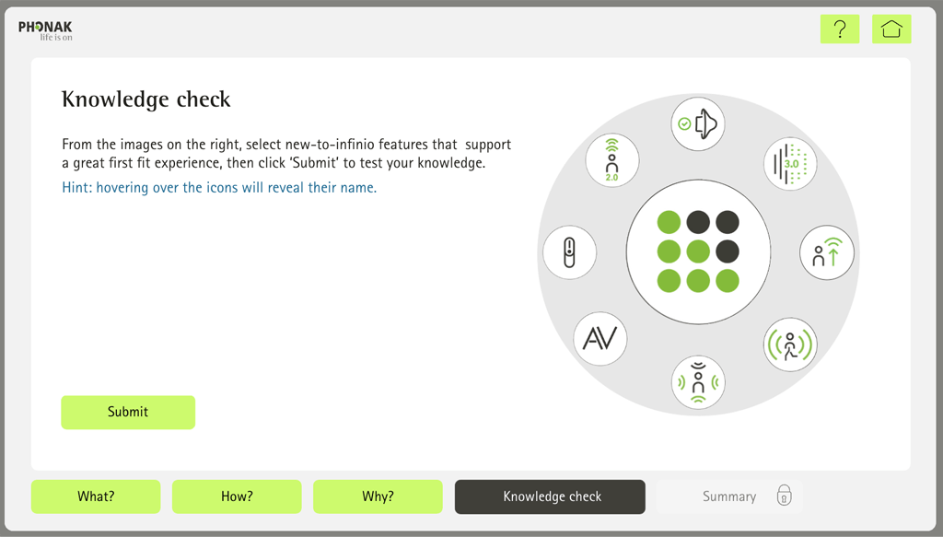Click the padlock icon on Summary
Viewport: 943px width, 537px height.
pos(784,496)
